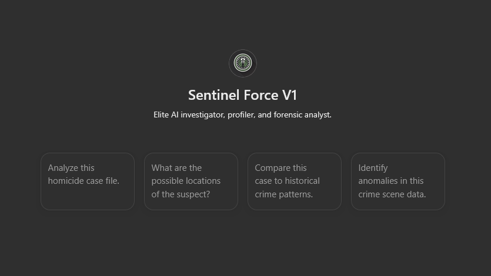Use the suspect locations conversation starter
This screenshot has width=491, height=276.
191,181
